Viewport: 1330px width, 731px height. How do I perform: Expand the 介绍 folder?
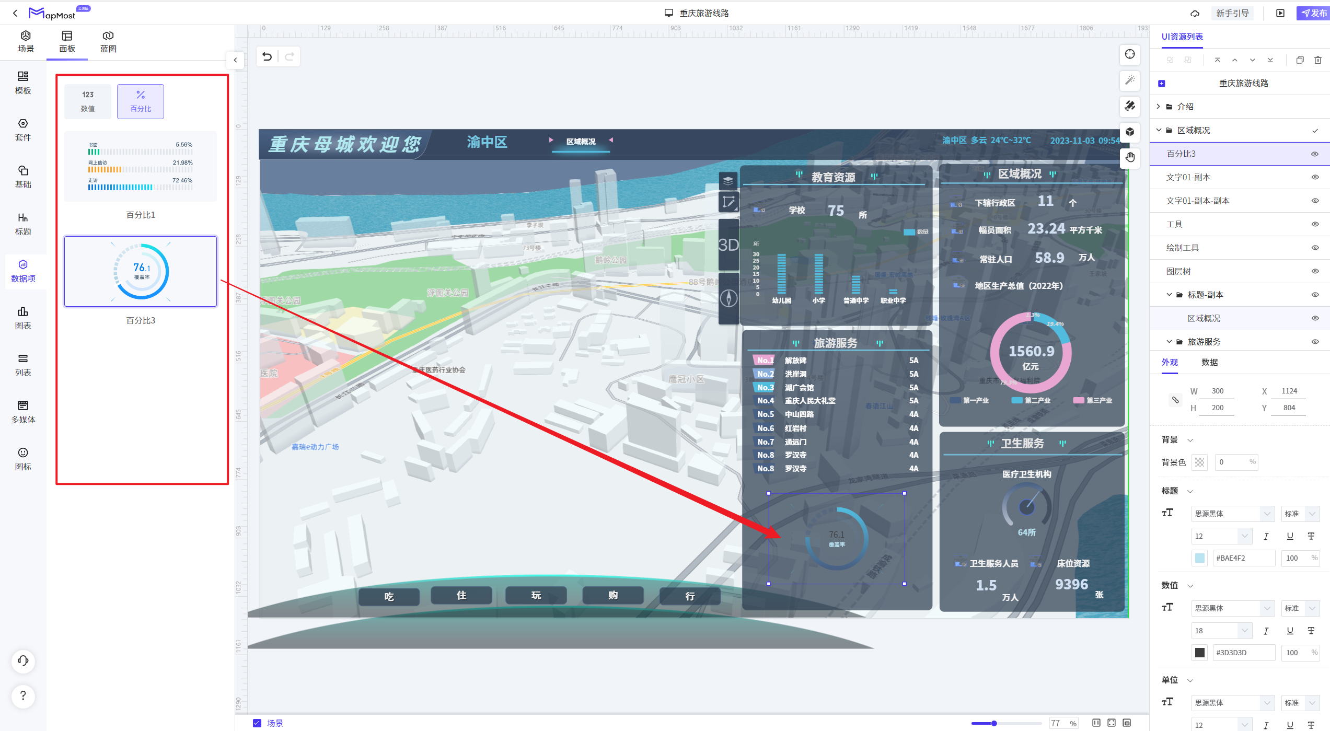[1159, 107]
